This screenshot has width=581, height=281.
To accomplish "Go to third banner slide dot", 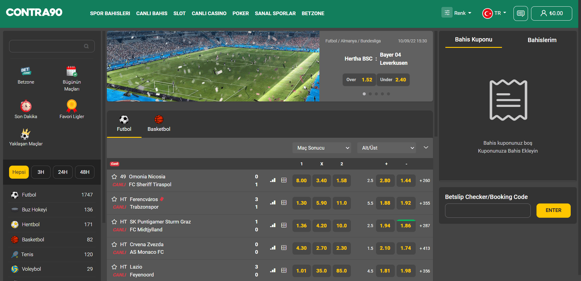I will pyautogui.click(x=376, y=94).
